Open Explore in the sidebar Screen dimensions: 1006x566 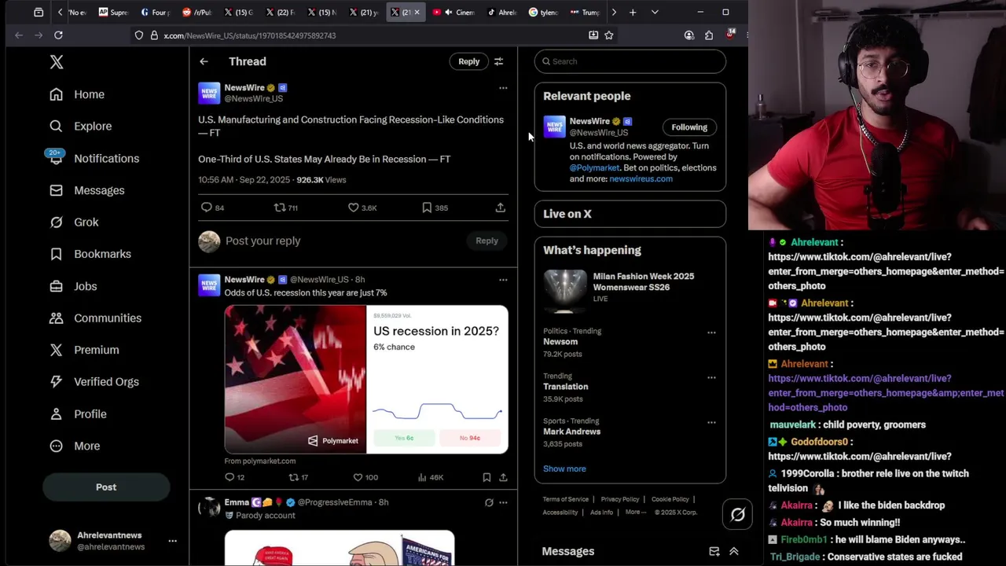tap(81, 126)
